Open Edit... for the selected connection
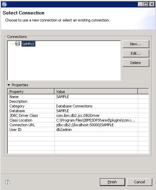Image resolution: width=156 pixels, height=190 pixels. pyautogui.click(x=136, y=53)
